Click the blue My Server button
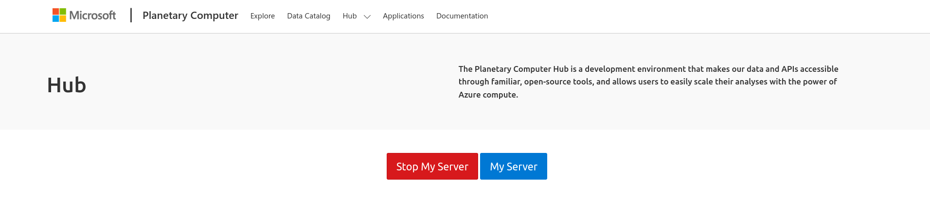The image size is (930, 217). (514, 167)
